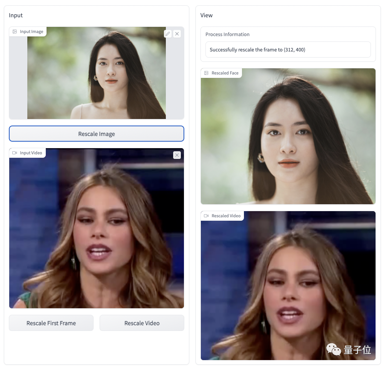Screen dimensions: 384x367
Task: Click the Rescale Video button
Action: click(x=142, y=323)
